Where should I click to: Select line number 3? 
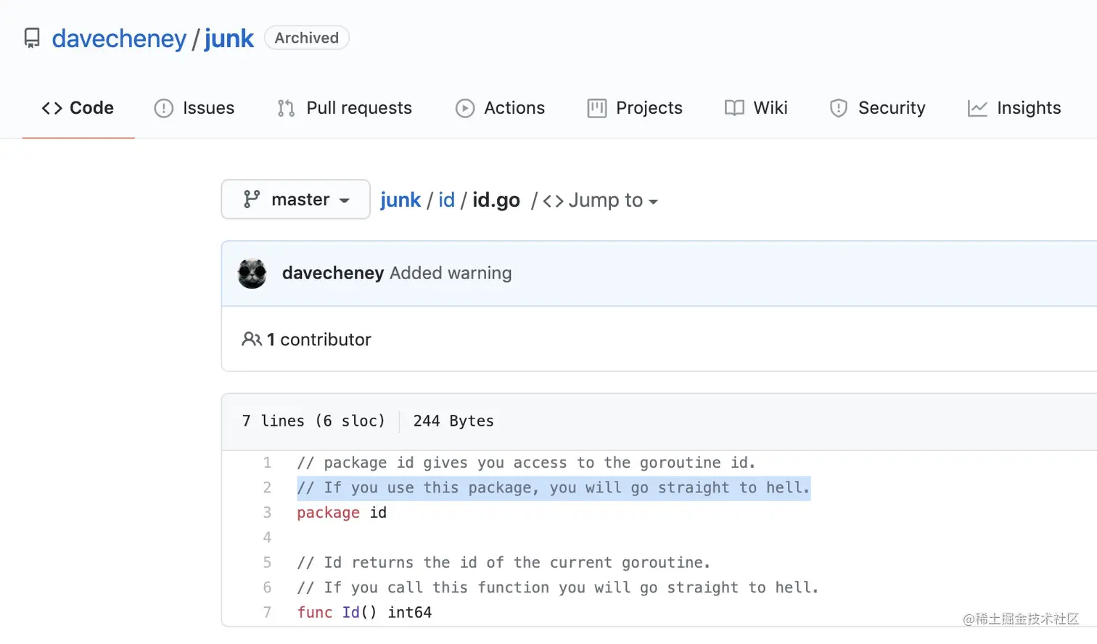point(267,513)
